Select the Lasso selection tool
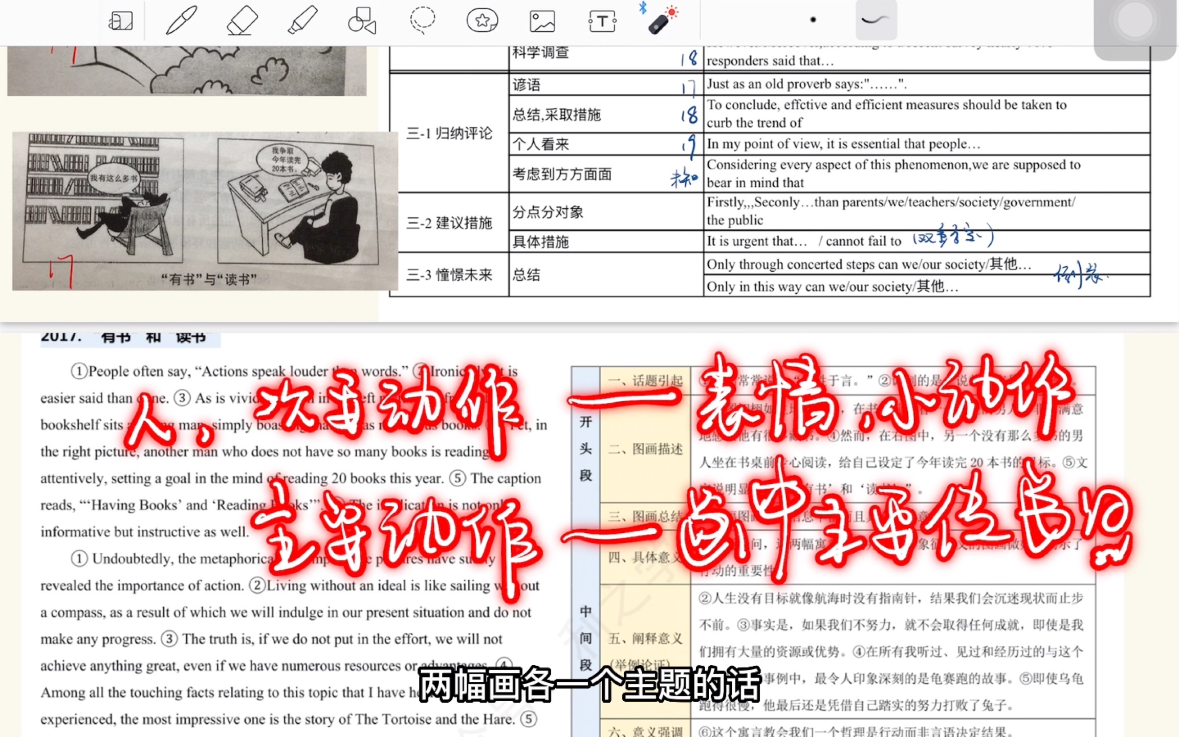This screenshot has width=1179, height=737. [422, 20]
